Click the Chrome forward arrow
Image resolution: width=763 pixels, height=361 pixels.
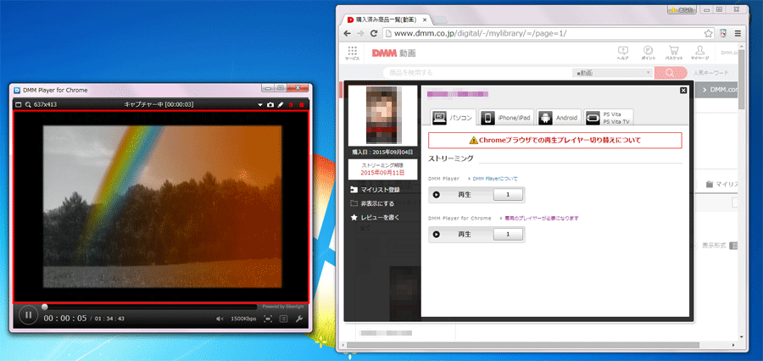[x=360, y=34]
